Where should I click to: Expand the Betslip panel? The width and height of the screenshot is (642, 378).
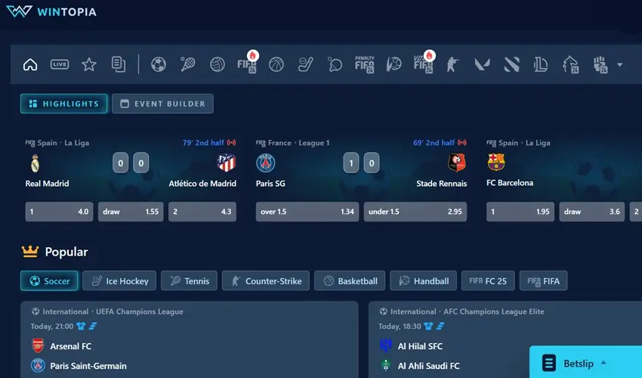[x=586, y=362]
